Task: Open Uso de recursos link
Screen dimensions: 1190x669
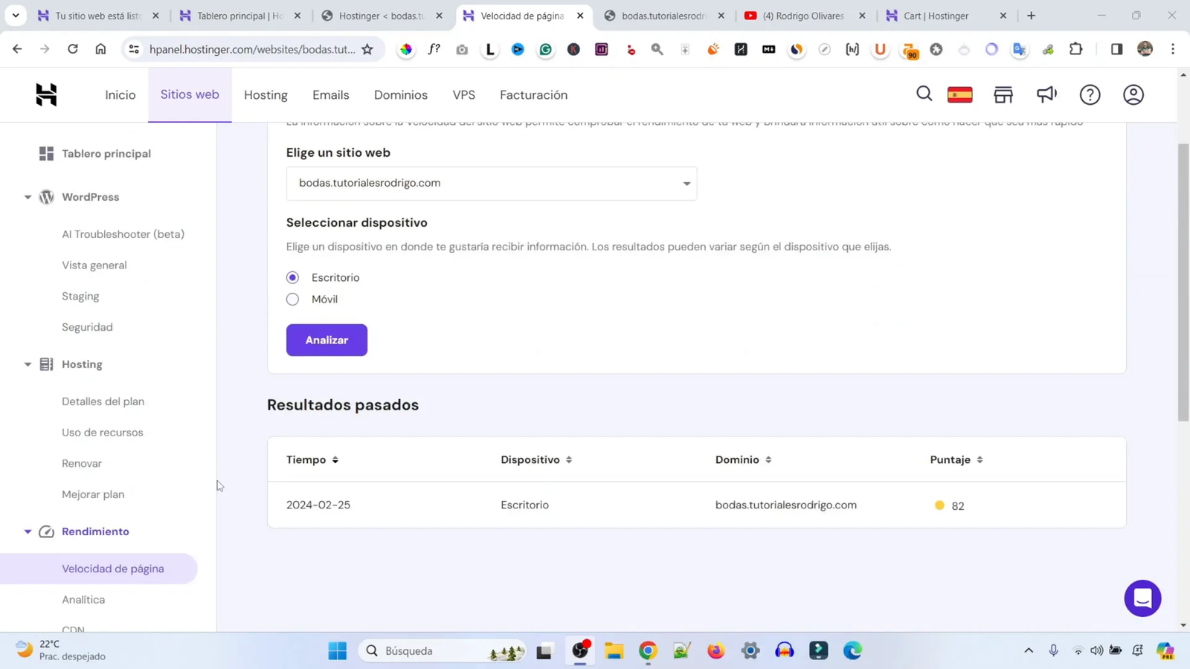Action: click(x=103, y=433)
